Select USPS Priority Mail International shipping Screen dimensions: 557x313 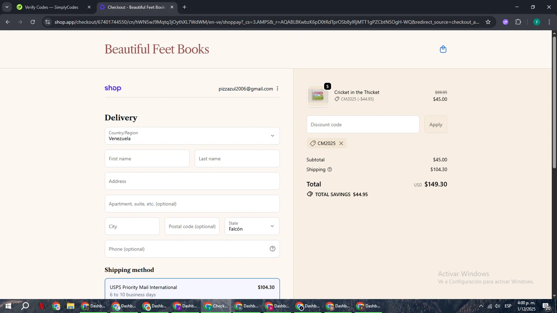click(x=192, y=290)
